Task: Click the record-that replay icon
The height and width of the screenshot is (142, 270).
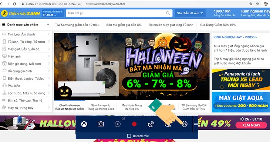Action: (x=118, y=124)
